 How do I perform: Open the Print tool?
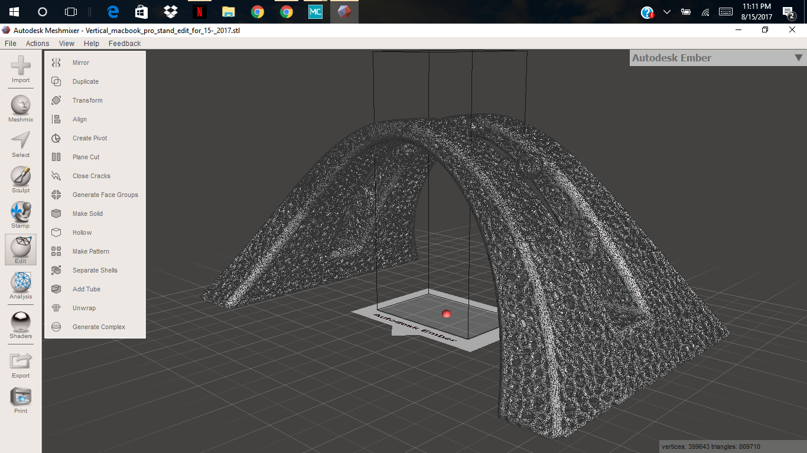pyautogui.click(x=21, y=400)
